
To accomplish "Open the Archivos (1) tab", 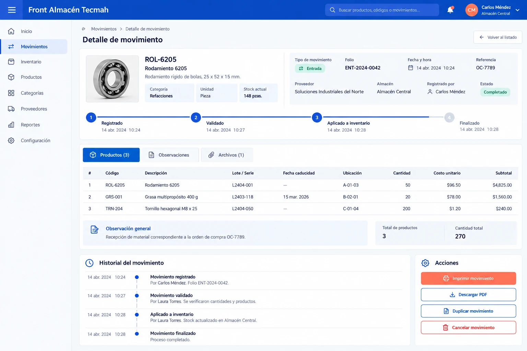I will (227, 155).
